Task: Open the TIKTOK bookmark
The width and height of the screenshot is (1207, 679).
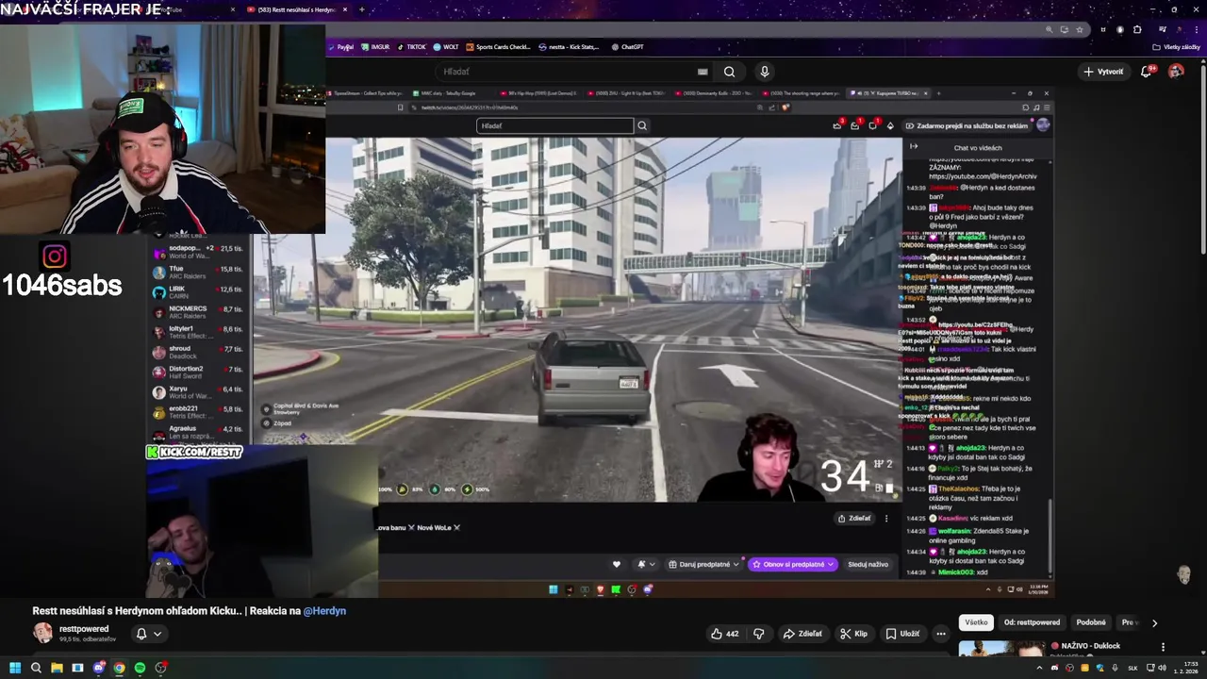Action: (x=411, y=46)
